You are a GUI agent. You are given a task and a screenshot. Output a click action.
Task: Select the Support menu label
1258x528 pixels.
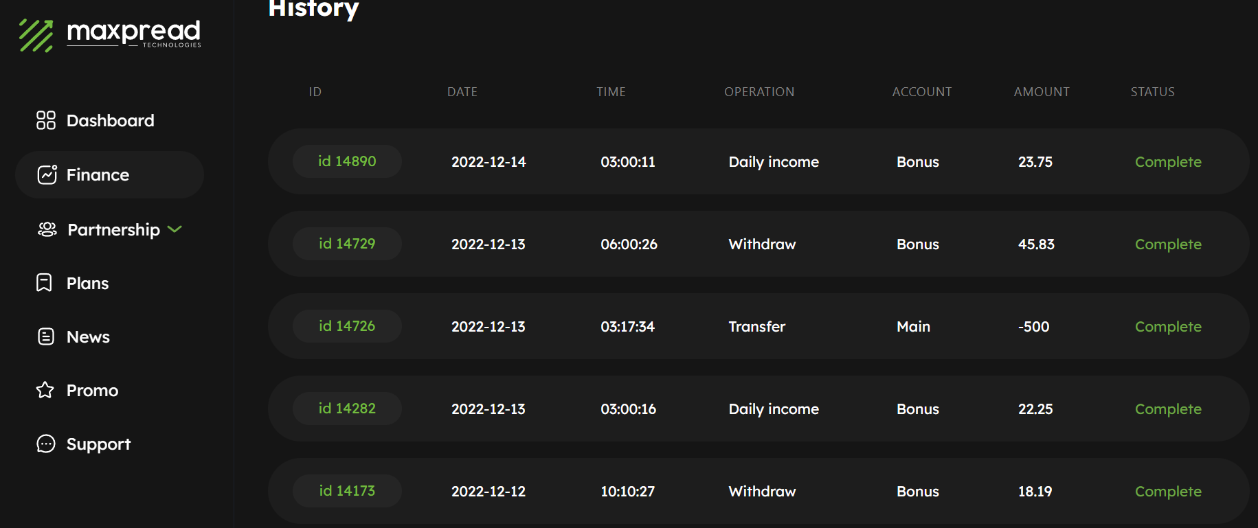click(x=98, y=444)
